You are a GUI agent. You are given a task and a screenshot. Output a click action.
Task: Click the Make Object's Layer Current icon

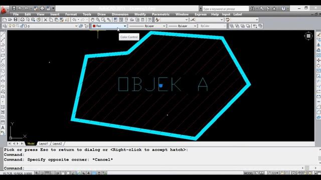click(81, 26)
